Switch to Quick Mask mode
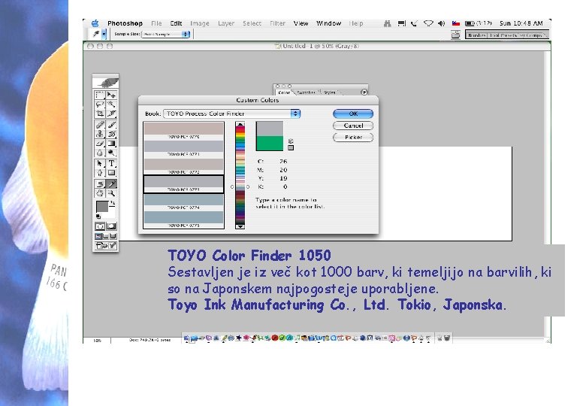Image resolution: width=586 pixels, height=406 pixels. (111, 226)
